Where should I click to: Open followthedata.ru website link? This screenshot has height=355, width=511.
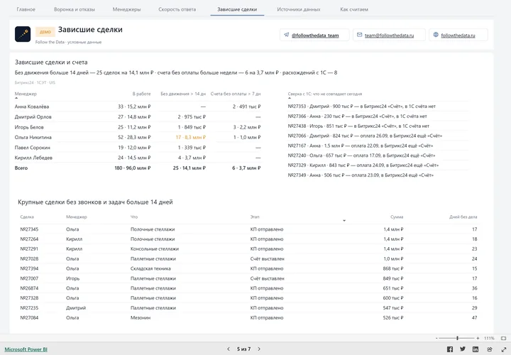pos(458,35)
